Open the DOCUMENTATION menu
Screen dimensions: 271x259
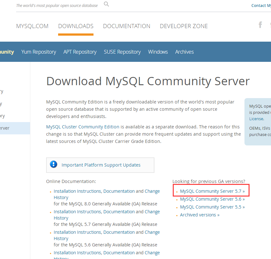(x=126, y=26)
